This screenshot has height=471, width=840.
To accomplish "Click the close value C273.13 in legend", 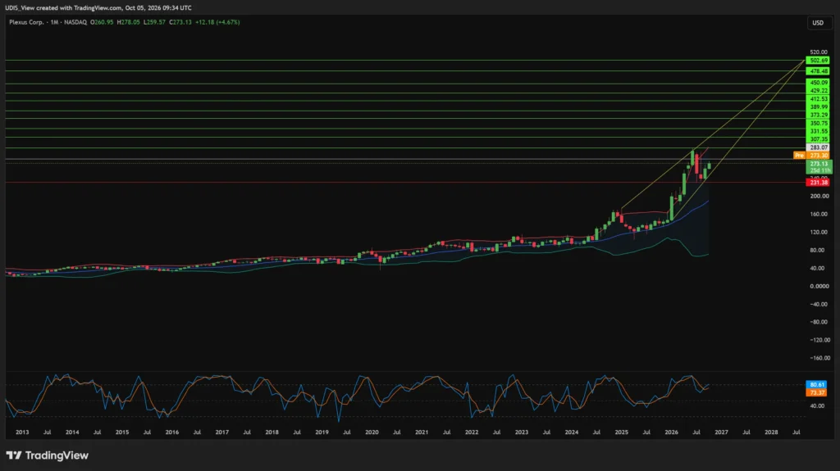I will (x=180, y=22).
